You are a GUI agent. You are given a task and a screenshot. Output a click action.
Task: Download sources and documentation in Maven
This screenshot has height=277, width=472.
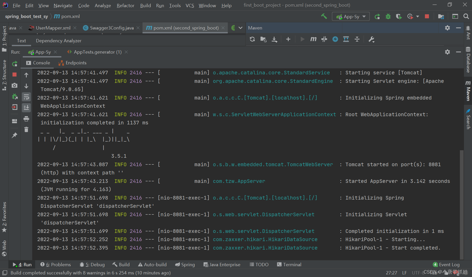[x=275, y=39]
